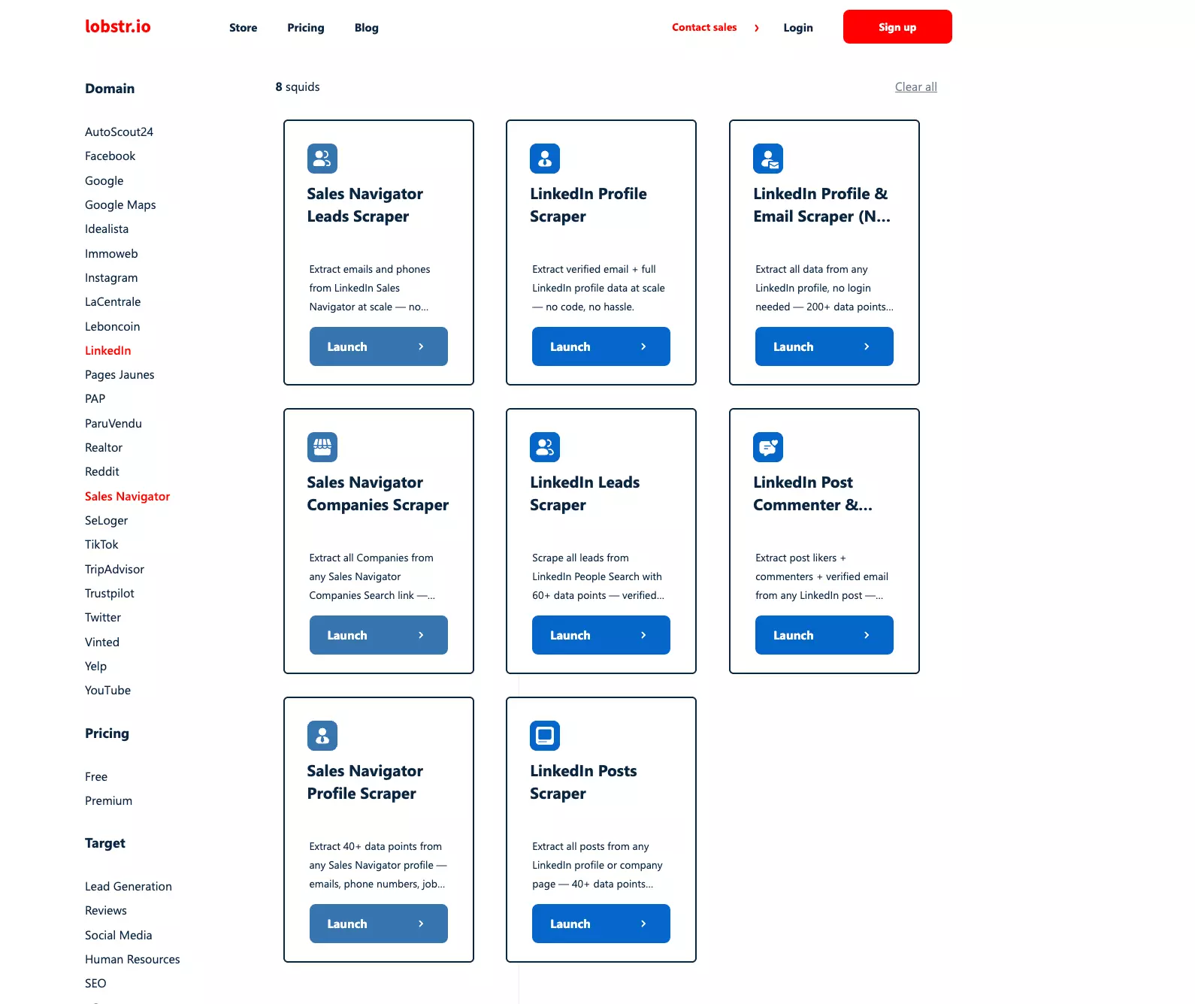Select the Twitter domain filter
The width and height of the screenshot is (1195, 1004).
tap(103, 618)
